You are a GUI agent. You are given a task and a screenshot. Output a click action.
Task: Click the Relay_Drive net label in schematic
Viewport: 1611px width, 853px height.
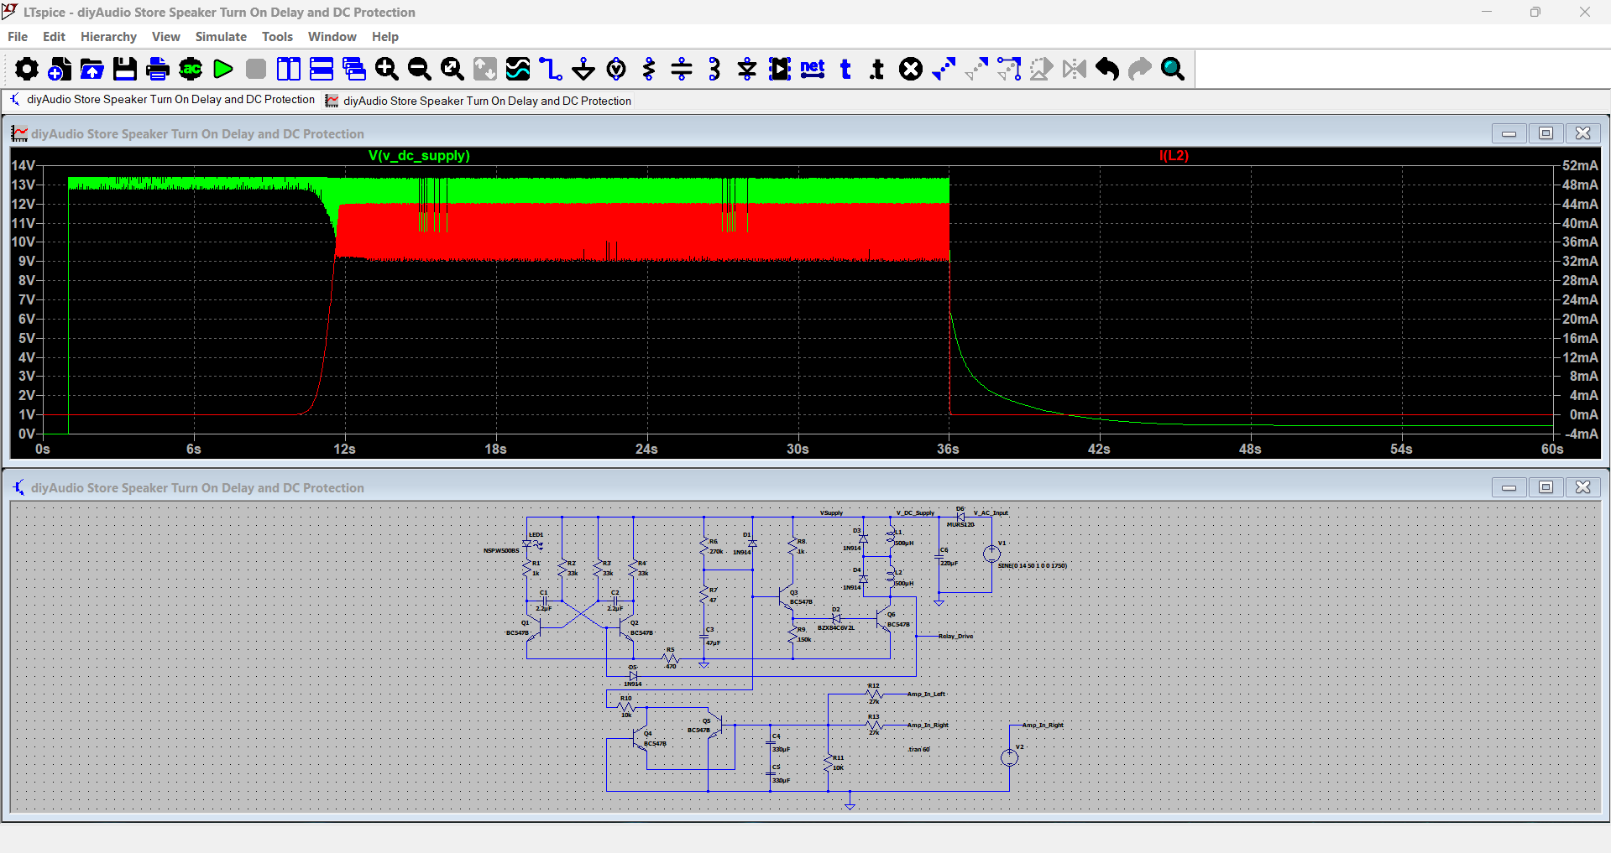pos(955,637)
